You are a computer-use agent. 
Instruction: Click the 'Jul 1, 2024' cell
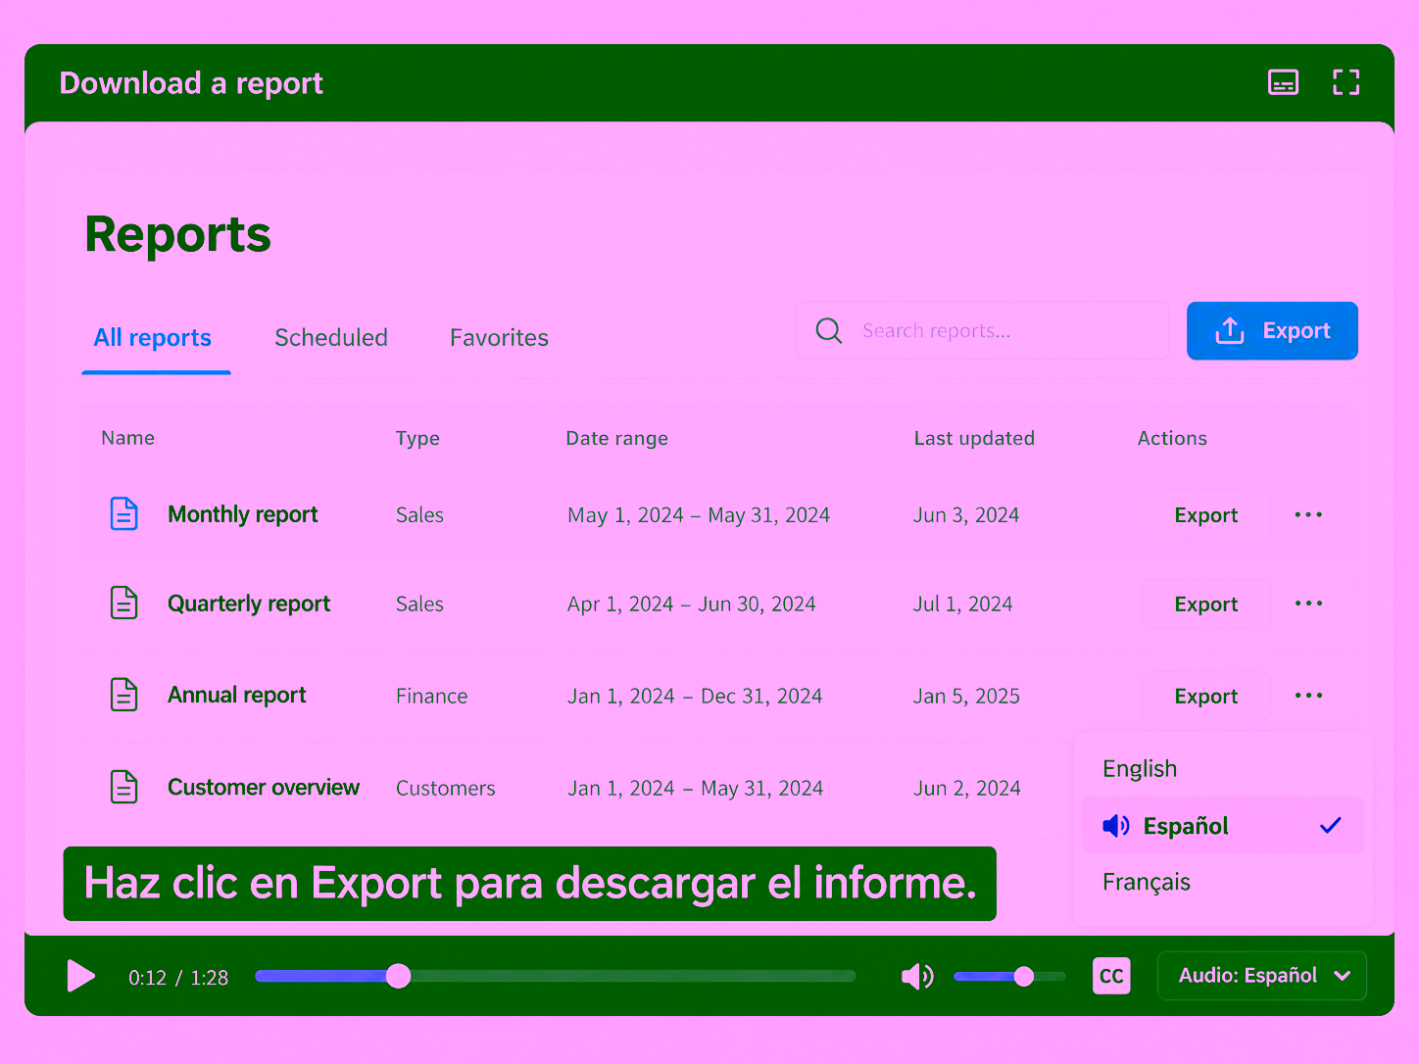point(963,605)
